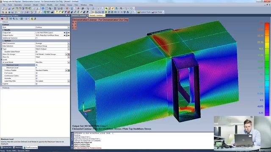Click the Maximum Level value field
The image size is (271, 152).
coord(53,65)
